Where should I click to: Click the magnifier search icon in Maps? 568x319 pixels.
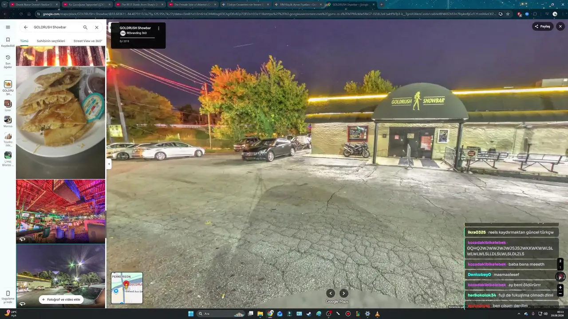tap(85, 27)
